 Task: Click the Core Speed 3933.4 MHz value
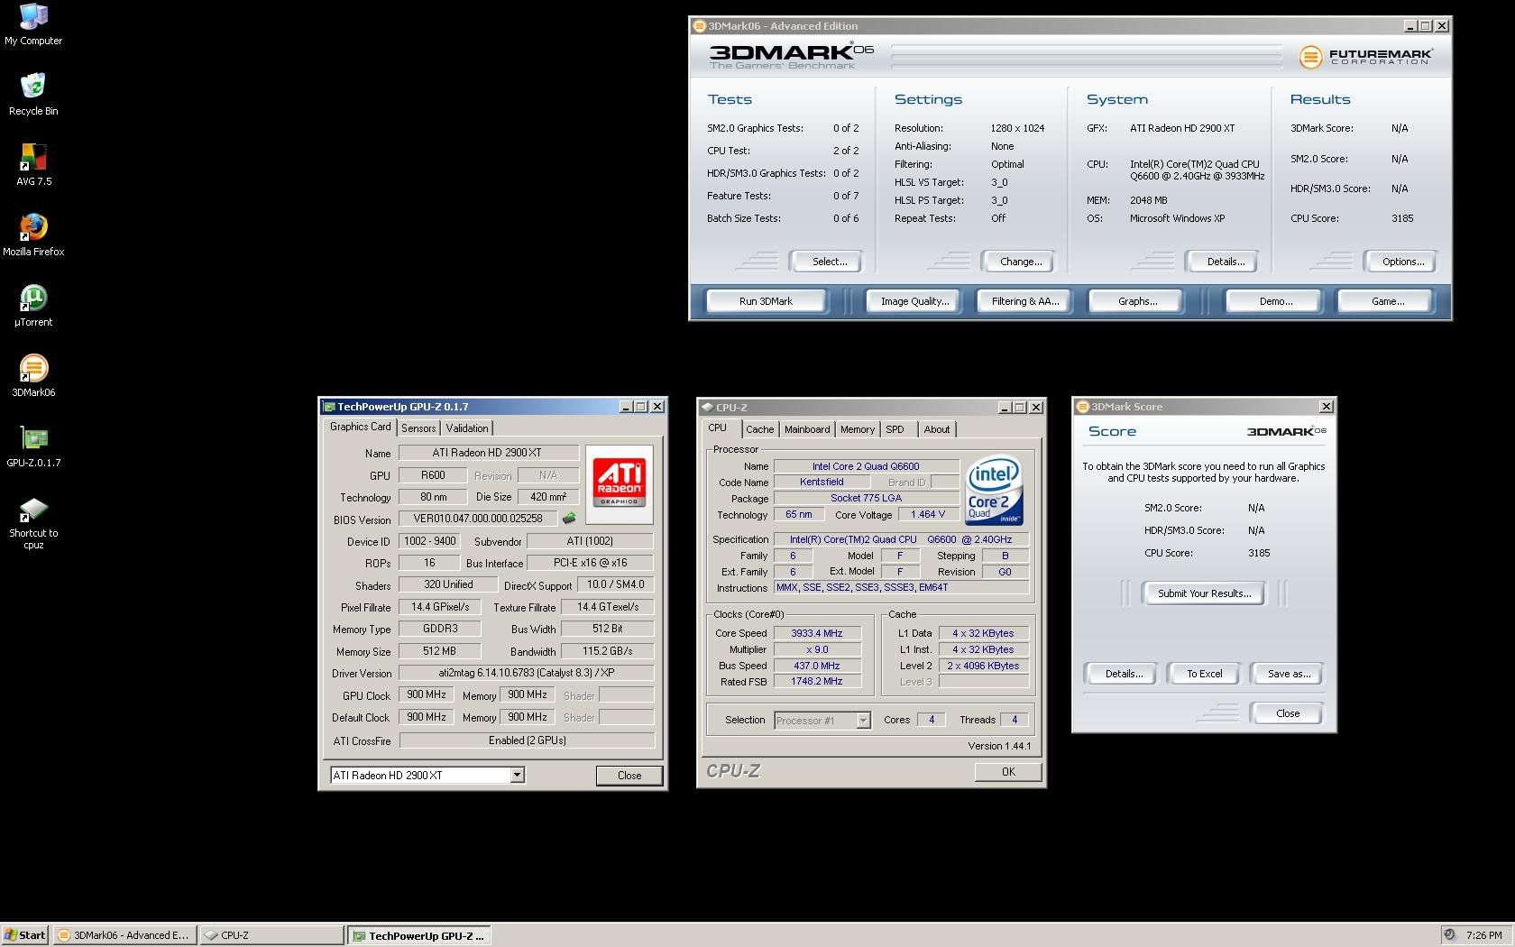[817, 633]
